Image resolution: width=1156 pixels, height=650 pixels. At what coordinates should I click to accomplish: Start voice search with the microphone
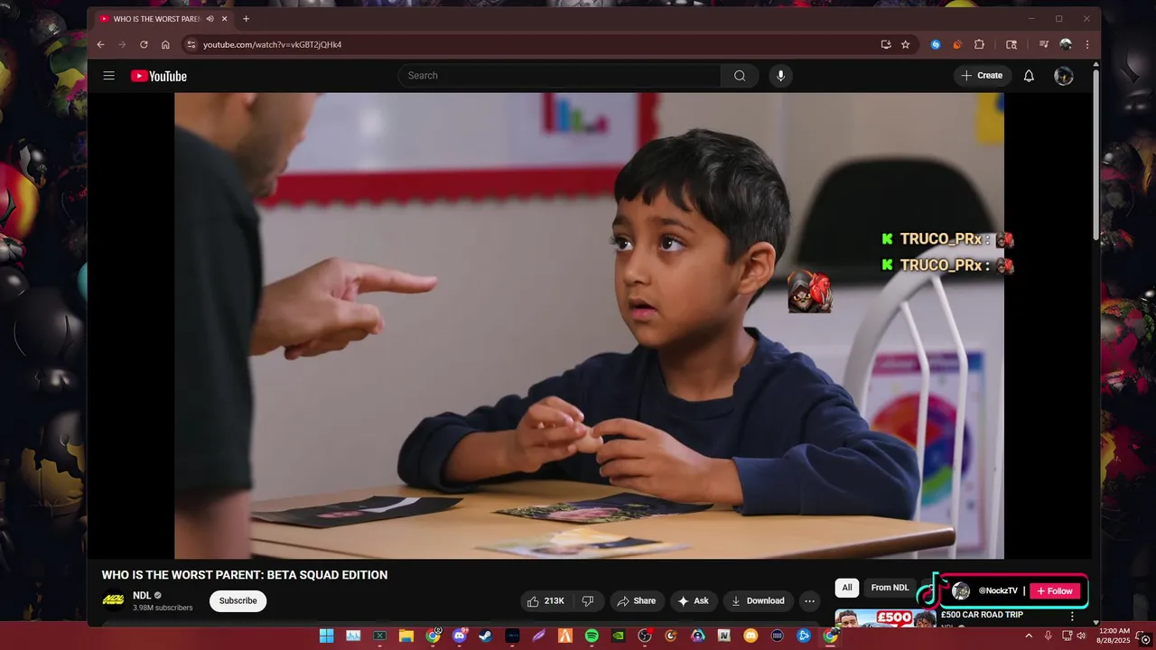coord(781,76)
